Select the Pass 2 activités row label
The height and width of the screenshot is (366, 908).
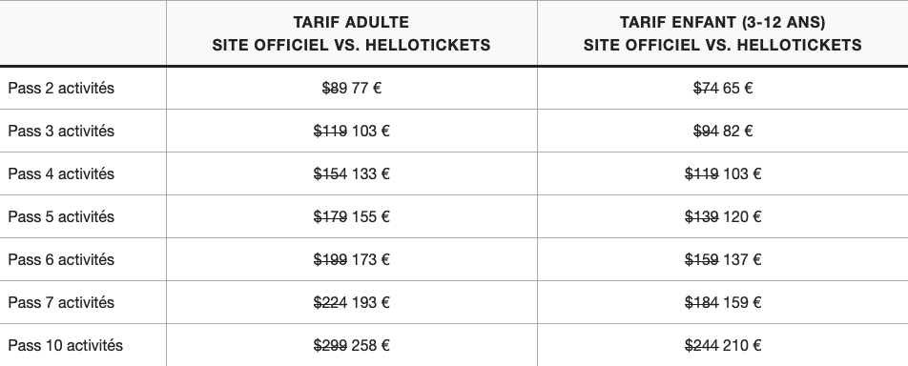coord(61,88)
